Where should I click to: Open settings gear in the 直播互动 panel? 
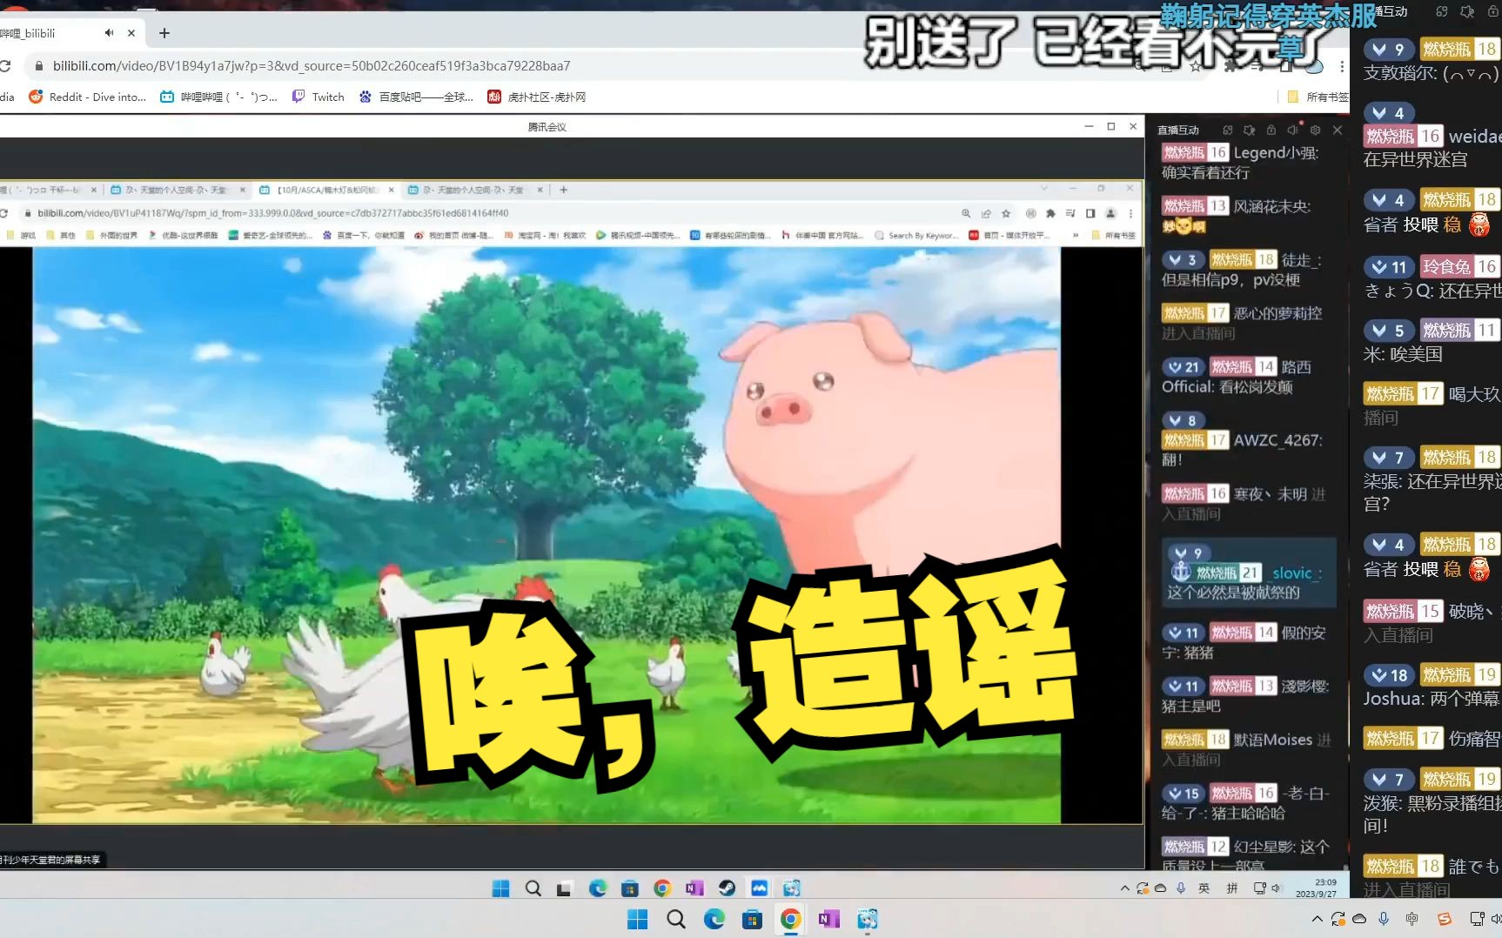pyautogui.click(x=1315, y=131)
